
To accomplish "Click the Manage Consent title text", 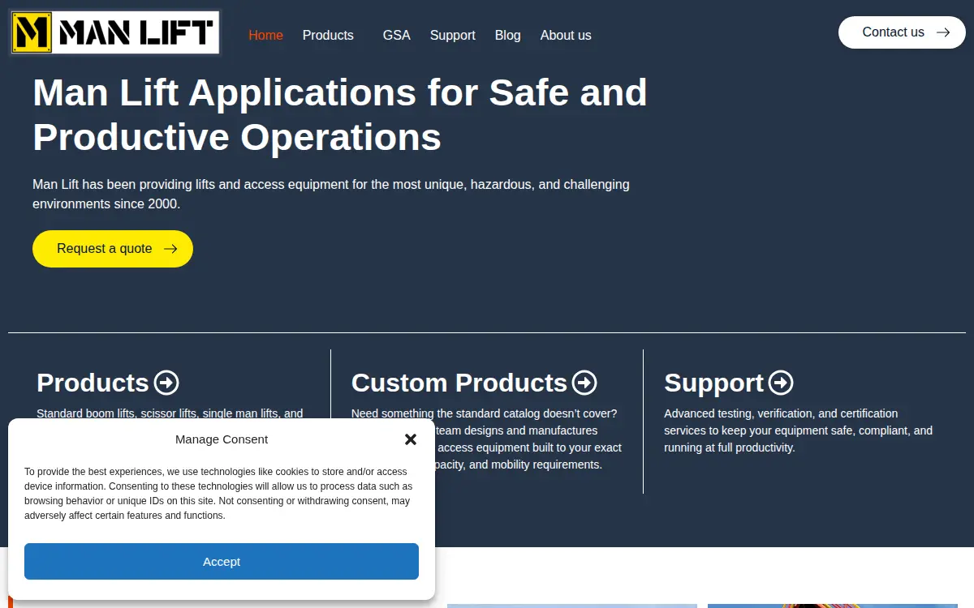I will [x=222, y=439].
